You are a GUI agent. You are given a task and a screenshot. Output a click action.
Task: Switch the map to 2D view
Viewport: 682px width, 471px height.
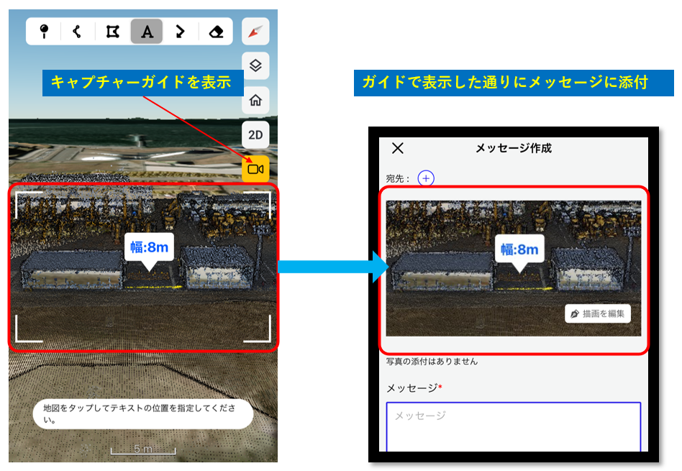click(x=255, y=134)
